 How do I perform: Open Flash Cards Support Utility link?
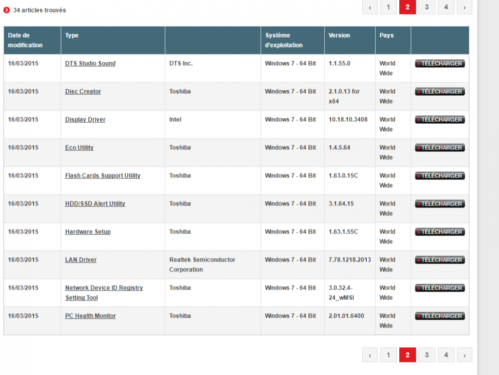103,175
